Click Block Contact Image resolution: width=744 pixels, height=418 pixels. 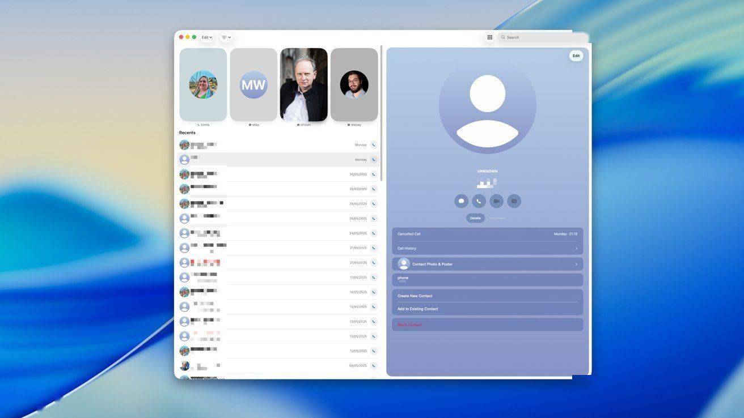tap(488, 325)
